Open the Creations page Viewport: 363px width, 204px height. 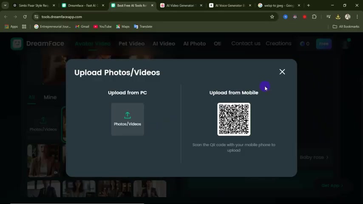click(278, 43)
